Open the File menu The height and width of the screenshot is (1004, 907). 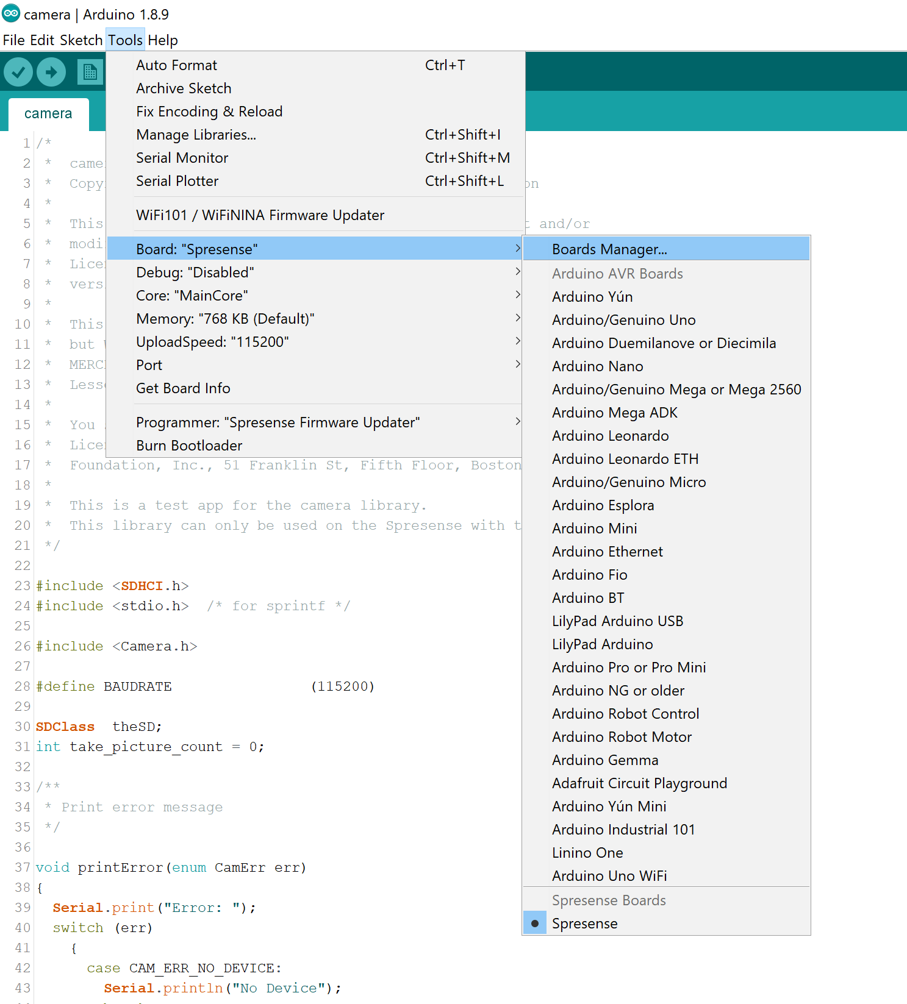14,40
